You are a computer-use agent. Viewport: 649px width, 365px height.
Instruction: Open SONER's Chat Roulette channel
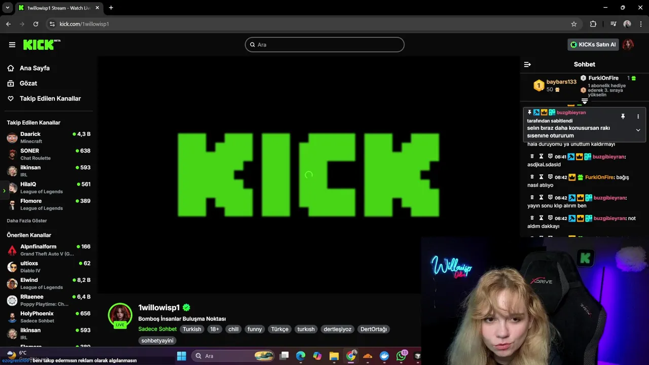pos(48,154)
